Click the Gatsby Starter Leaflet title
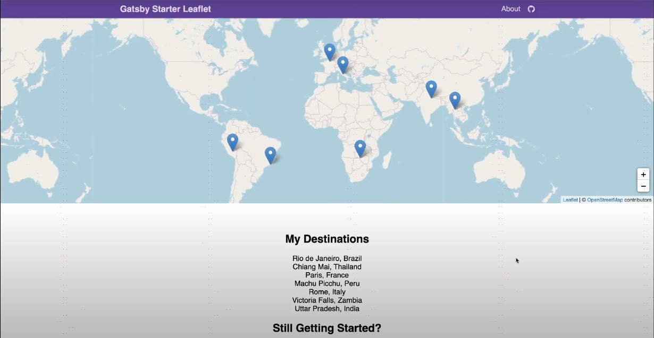 [165, 8]
